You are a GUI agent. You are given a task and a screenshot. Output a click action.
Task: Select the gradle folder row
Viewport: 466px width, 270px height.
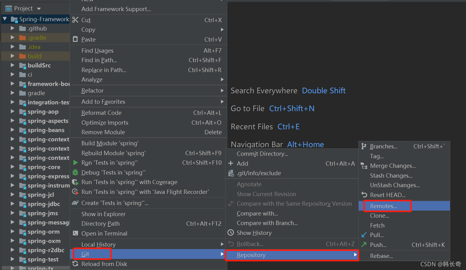[x=36, y=93]
